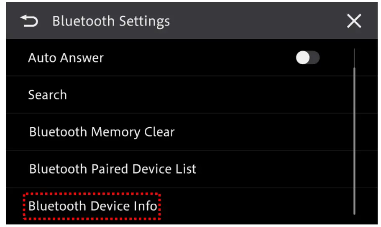
Task: Open Bluetooth Device Info
Action: [x=93, y=206]
